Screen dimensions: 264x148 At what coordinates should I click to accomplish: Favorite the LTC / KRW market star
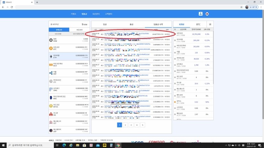(175, 59)
